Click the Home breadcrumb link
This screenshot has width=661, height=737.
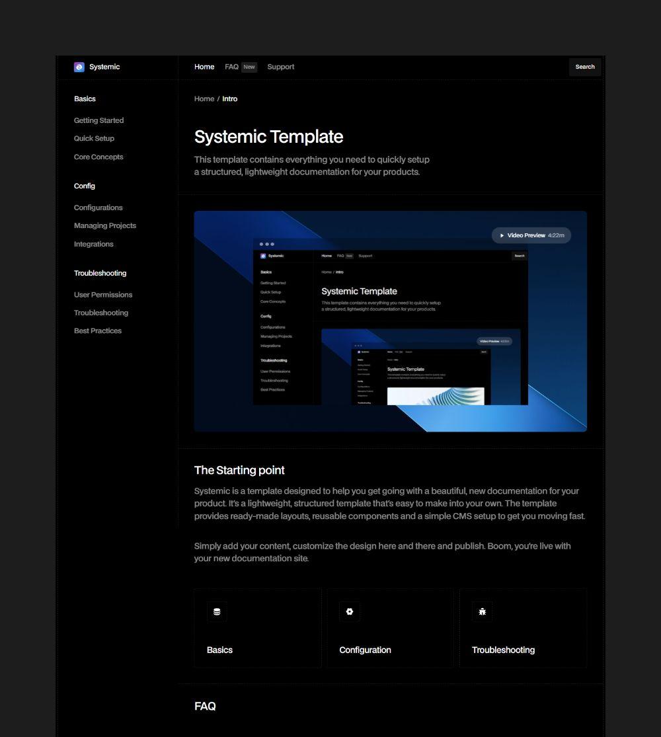coord(204,98)
